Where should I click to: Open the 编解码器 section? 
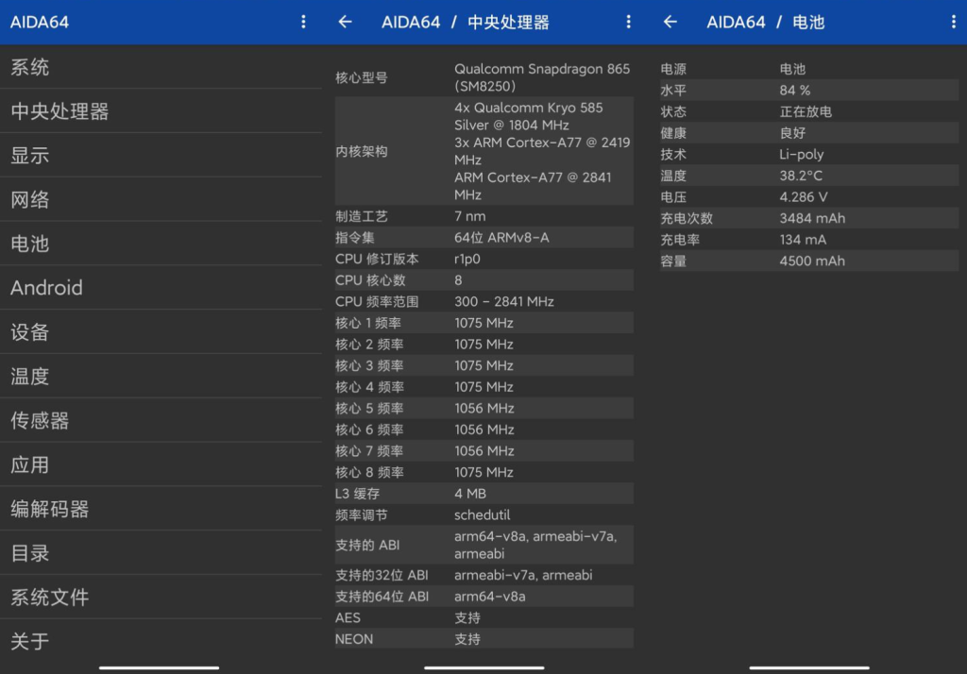pos(161,509)
